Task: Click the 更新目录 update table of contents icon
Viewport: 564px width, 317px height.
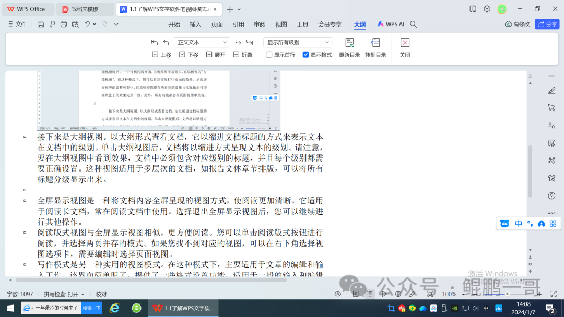Action: click(x=349, y=43)
